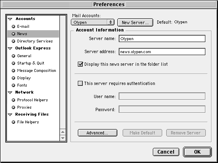The width and height of the screenshot is (218, 163).
Task: Click the Remove Server button
Action: 186,133
